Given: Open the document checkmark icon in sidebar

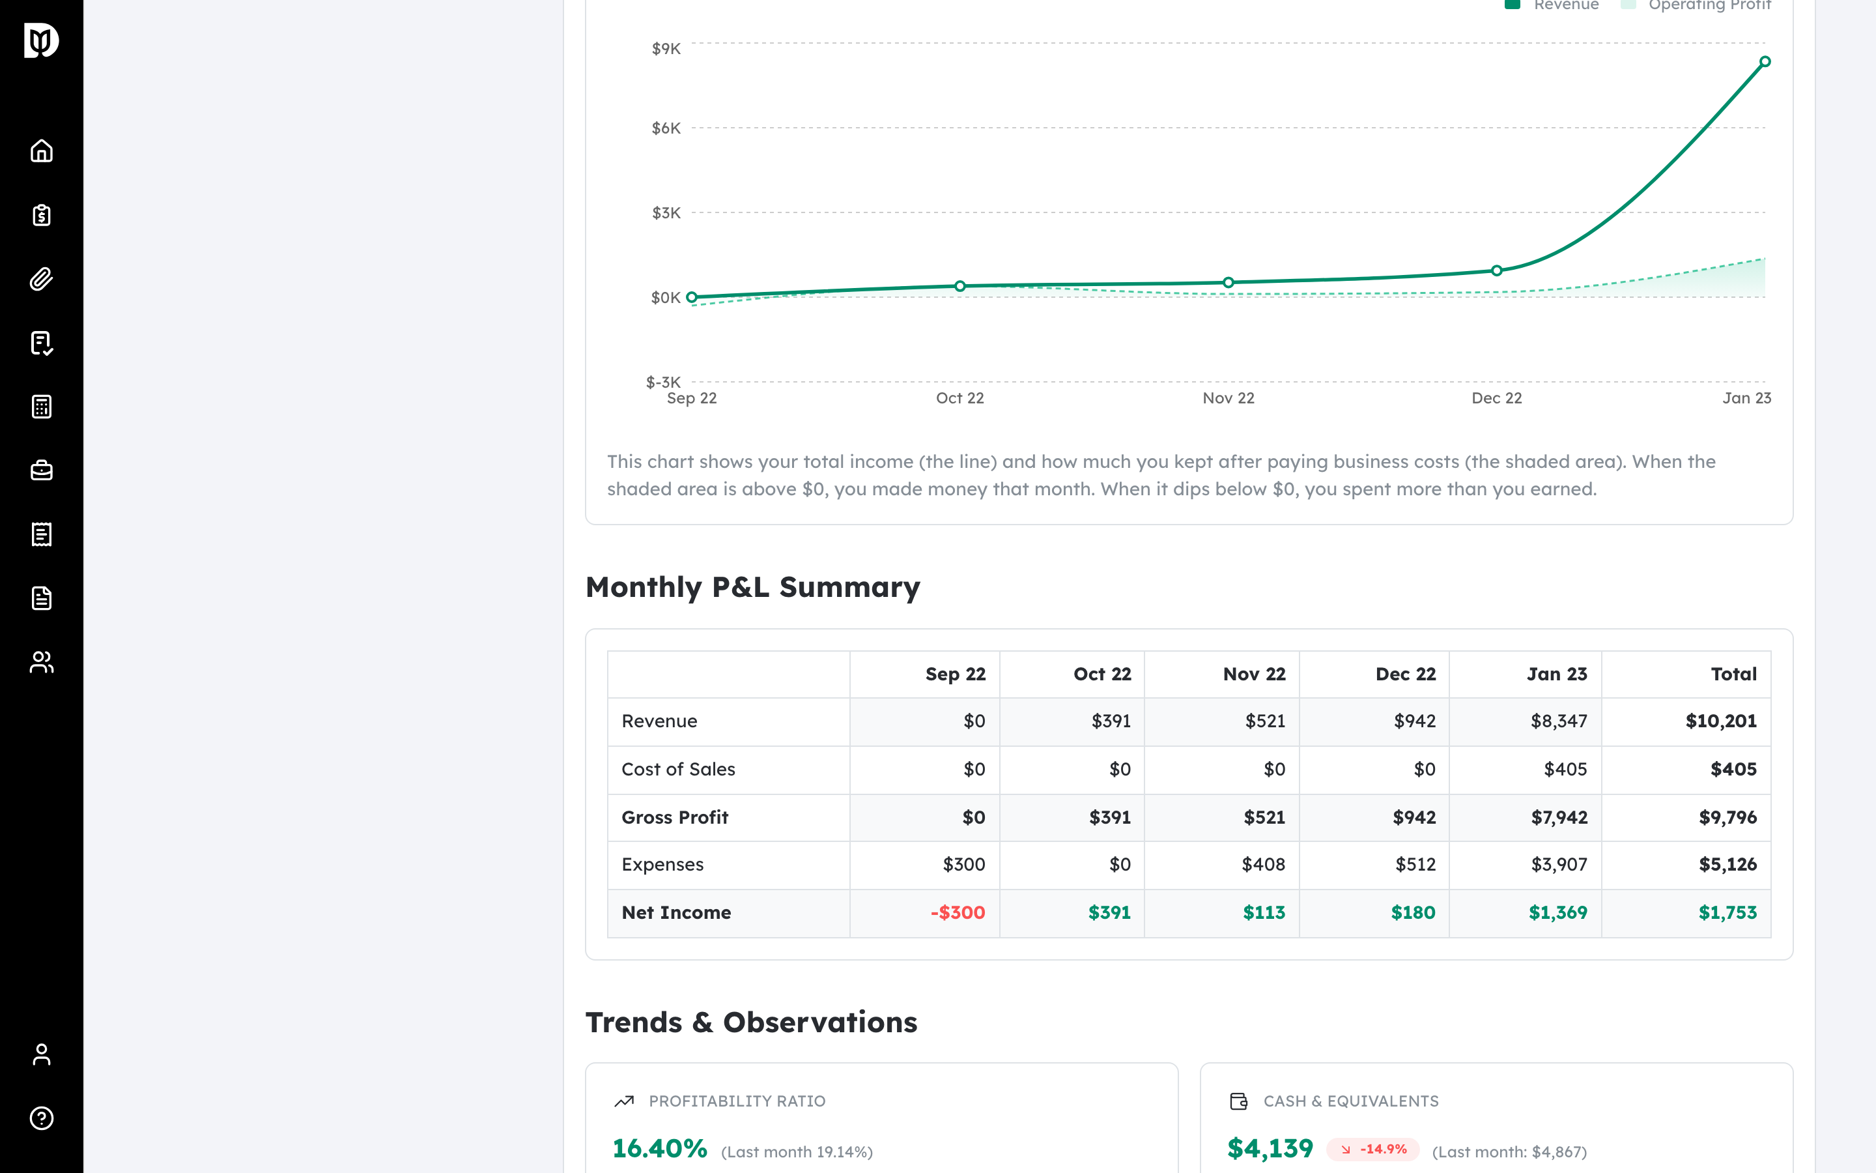Looking at the screenshot, I should point(41,343).
